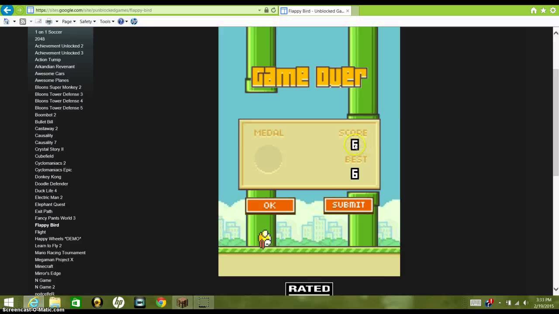
Task: Open the Safety menu
Action: point(87,21)
